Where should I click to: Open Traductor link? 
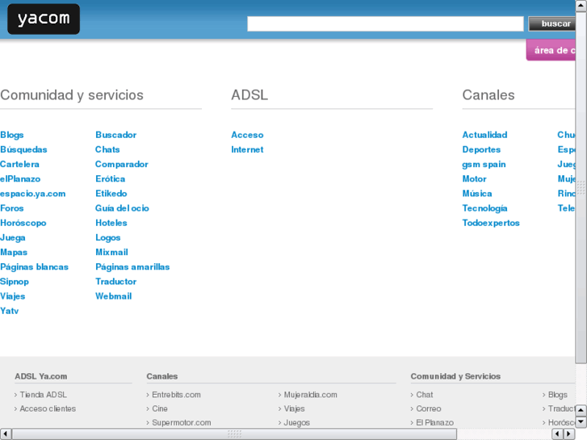[116, 282]
